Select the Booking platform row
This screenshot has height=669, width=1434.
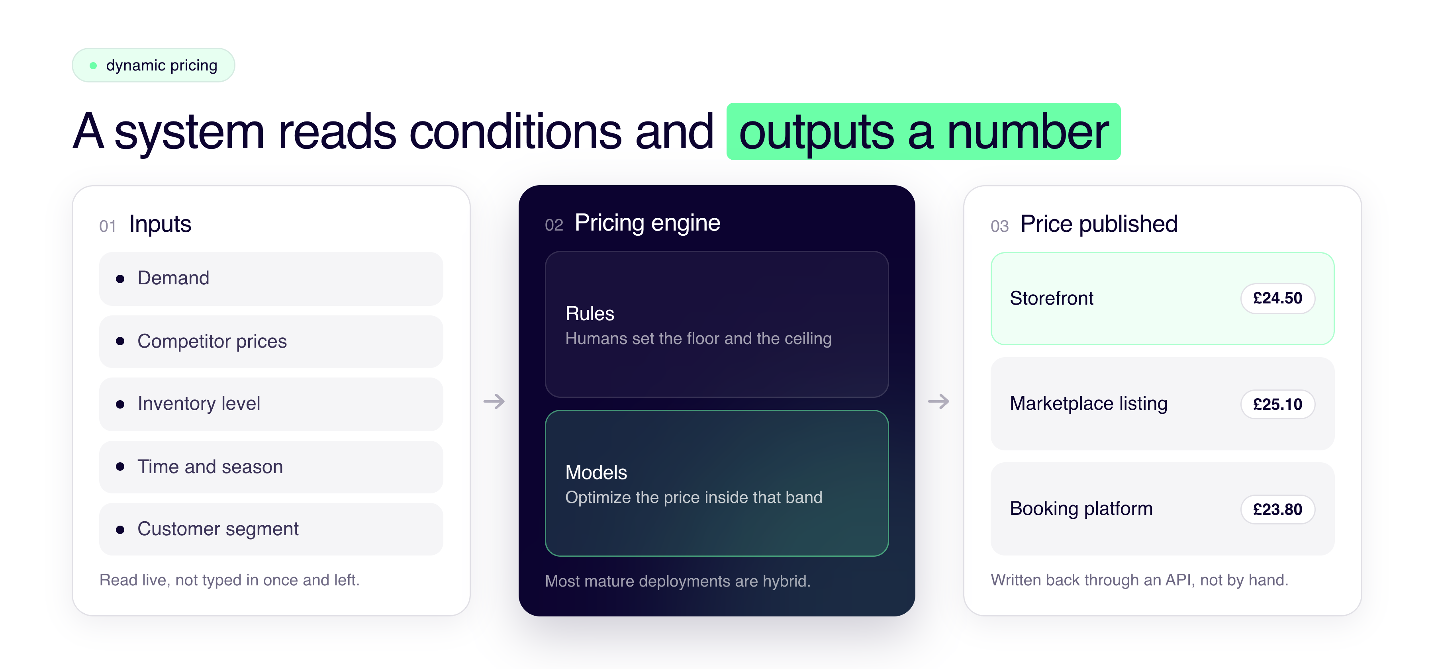tap(1162, 509)
